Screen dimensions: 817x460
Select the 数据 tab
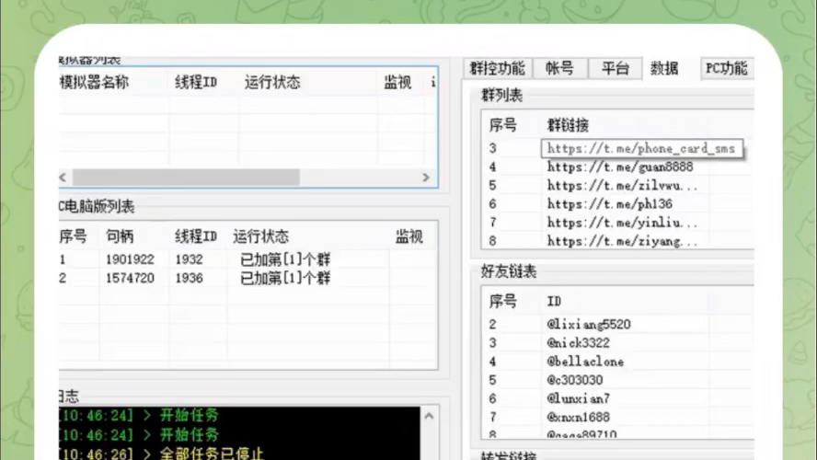click(664, 68)
